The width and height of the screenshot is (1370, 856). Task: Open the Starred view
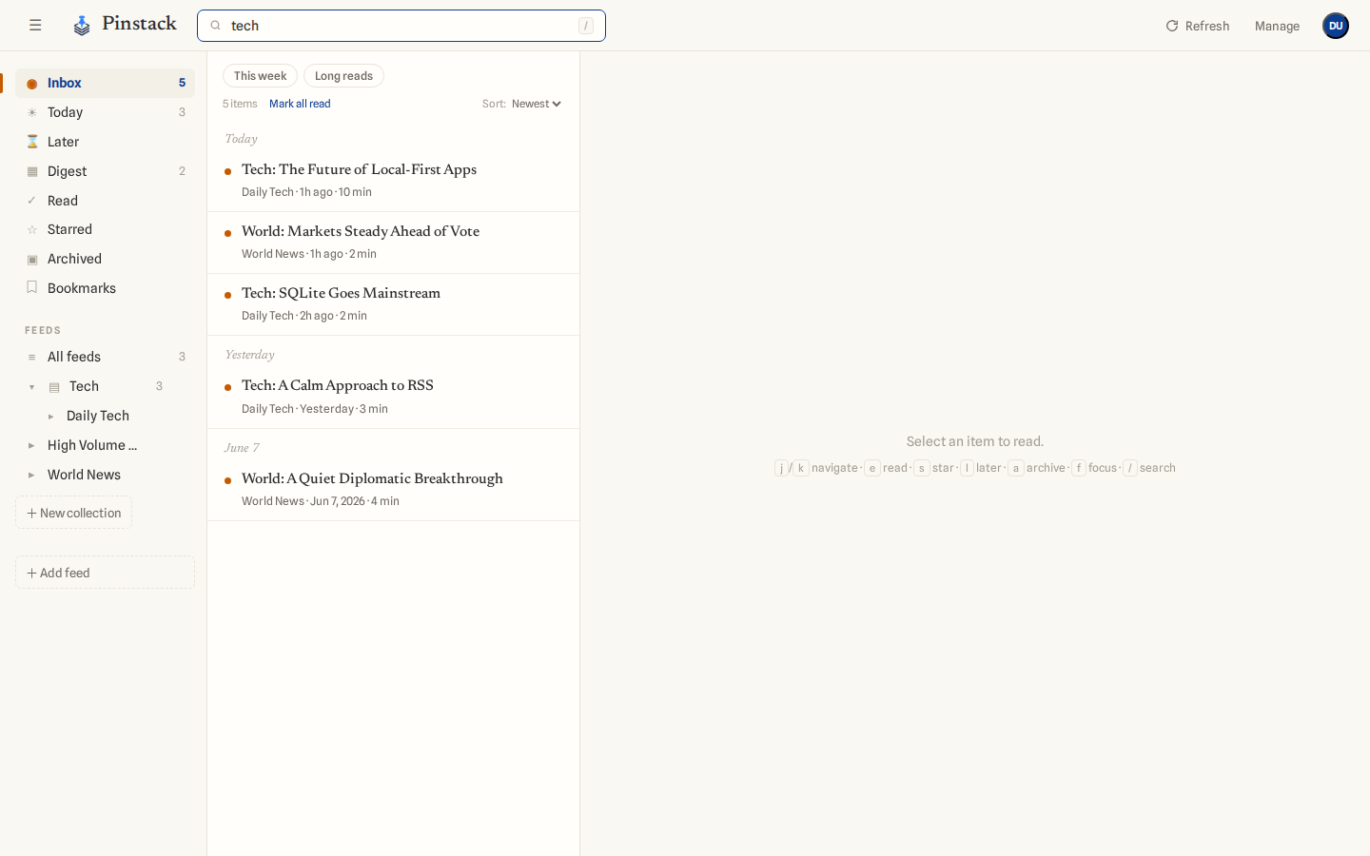tap(105, 229)
